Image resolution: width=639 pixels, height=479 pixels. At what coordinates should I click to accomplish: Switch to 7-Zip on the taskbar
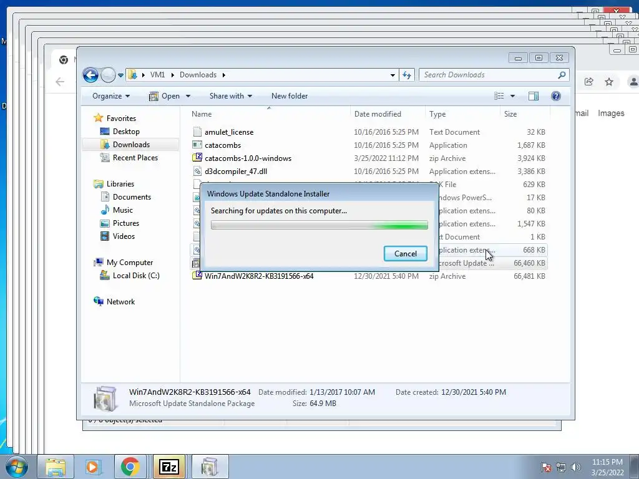[x=168, y=467]
